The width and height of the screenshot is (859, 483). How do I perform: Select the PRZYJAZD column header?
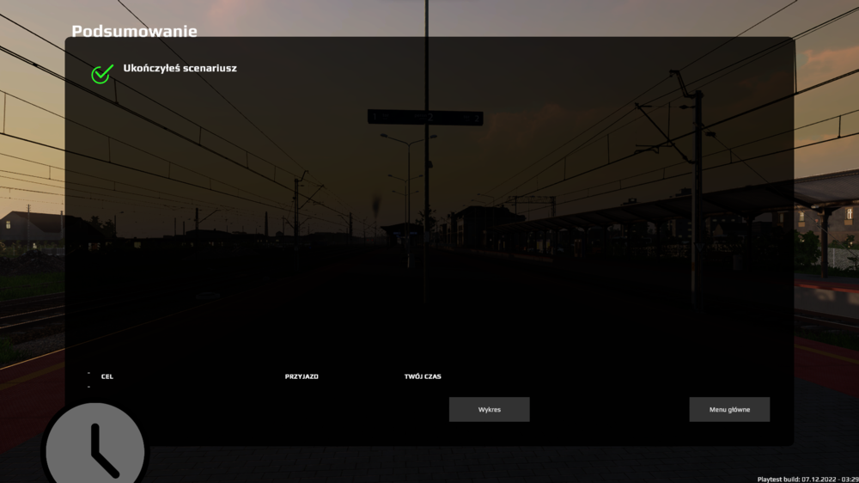click(x=302, y=376)
